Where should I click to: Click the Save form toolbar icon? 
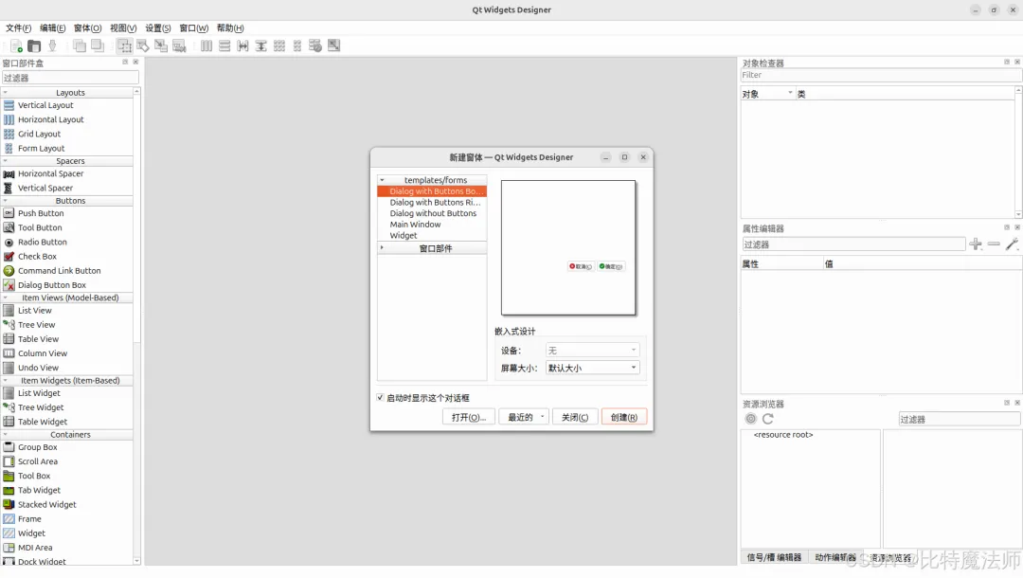pyautogui.click(x=52, y=45)
